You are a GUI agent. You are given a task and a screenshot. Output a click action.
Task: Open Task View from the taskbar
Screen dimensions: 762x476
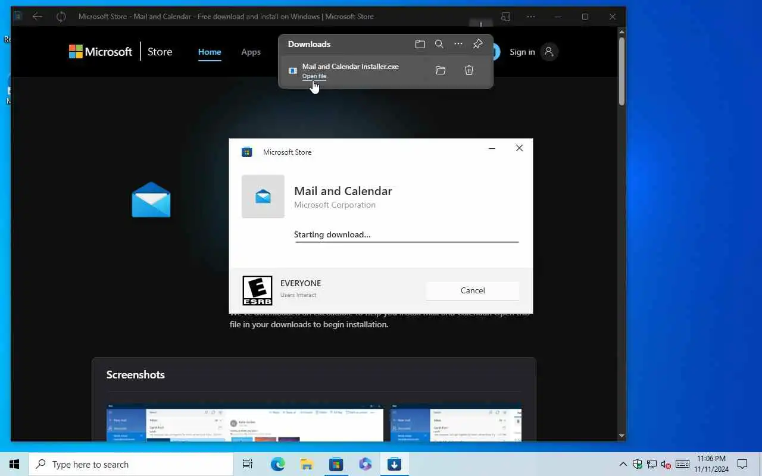pos(248,464)
